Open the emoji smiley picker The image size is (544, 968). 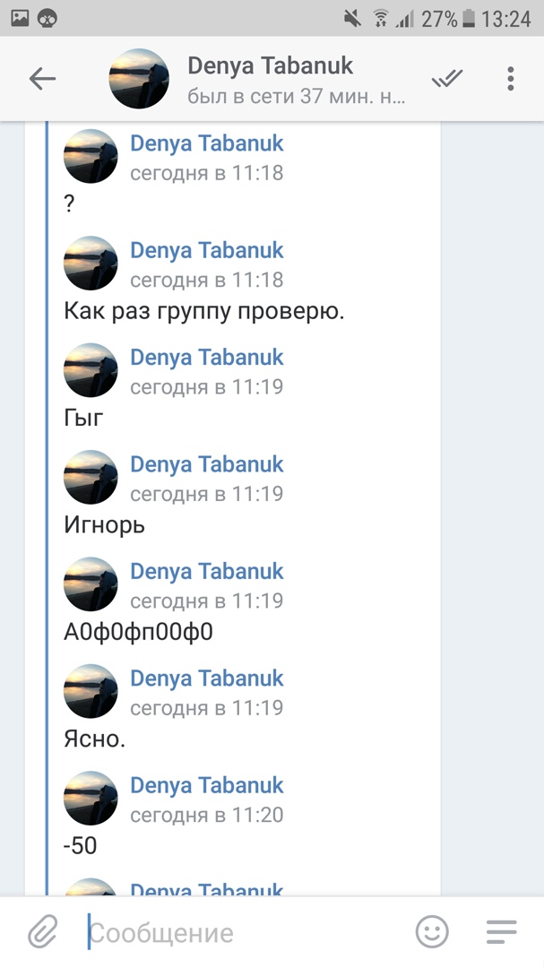432,933
